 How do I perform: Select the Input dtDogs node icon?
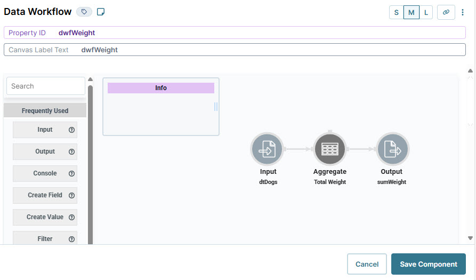(267, 149)
